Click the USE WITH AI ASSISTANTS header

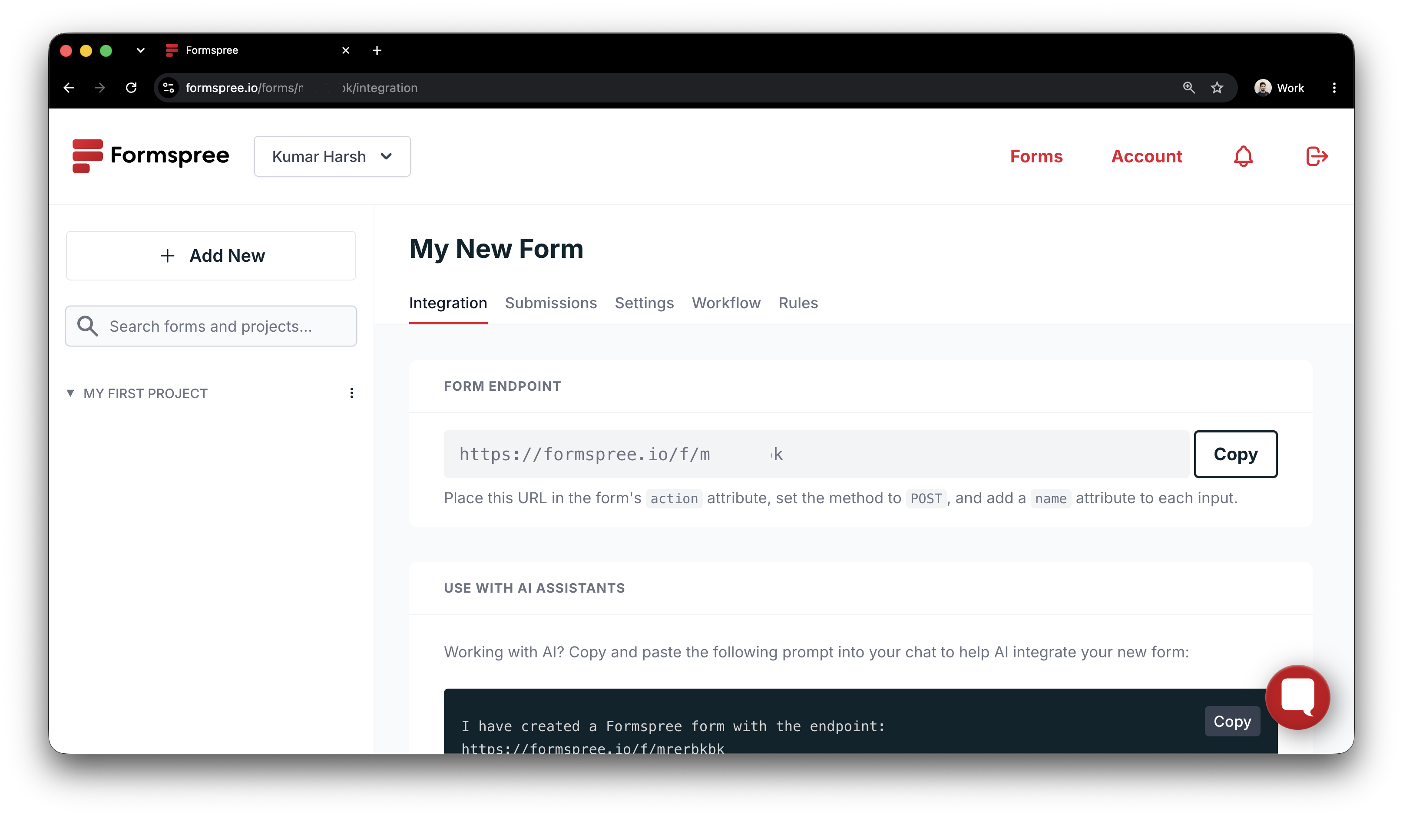[x=534, y=588]
